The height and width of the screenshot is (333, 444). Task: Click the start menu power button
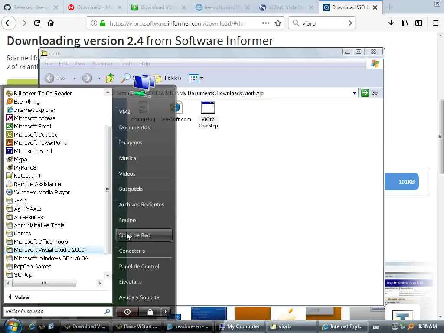click(x=127, y=312)
